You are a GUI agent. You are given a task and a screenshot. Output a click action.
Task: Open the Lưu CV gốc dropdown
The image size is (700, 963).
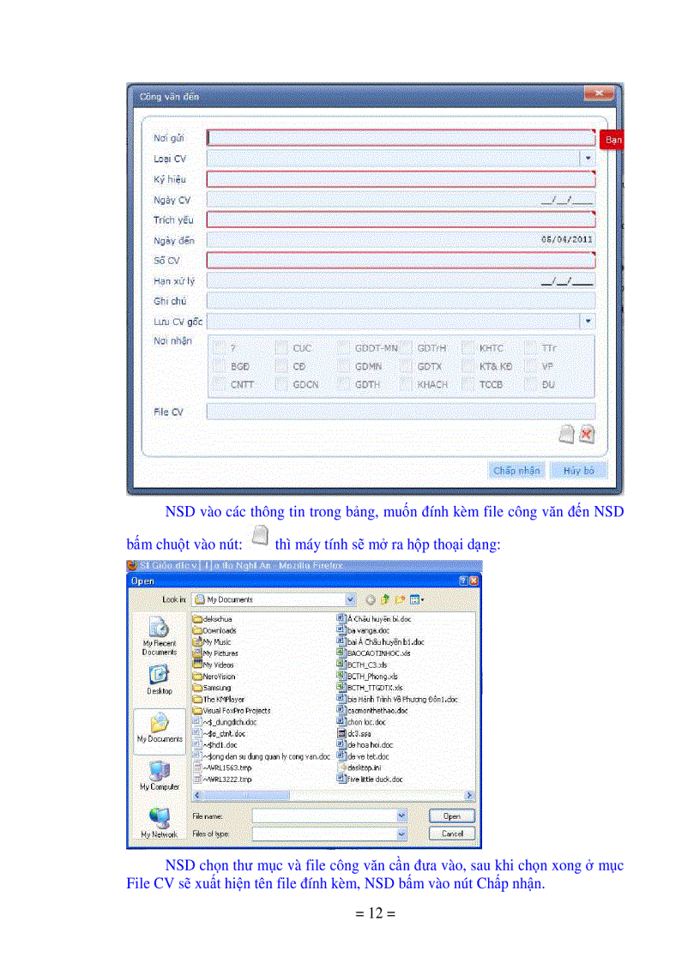[x=588, y=321]
